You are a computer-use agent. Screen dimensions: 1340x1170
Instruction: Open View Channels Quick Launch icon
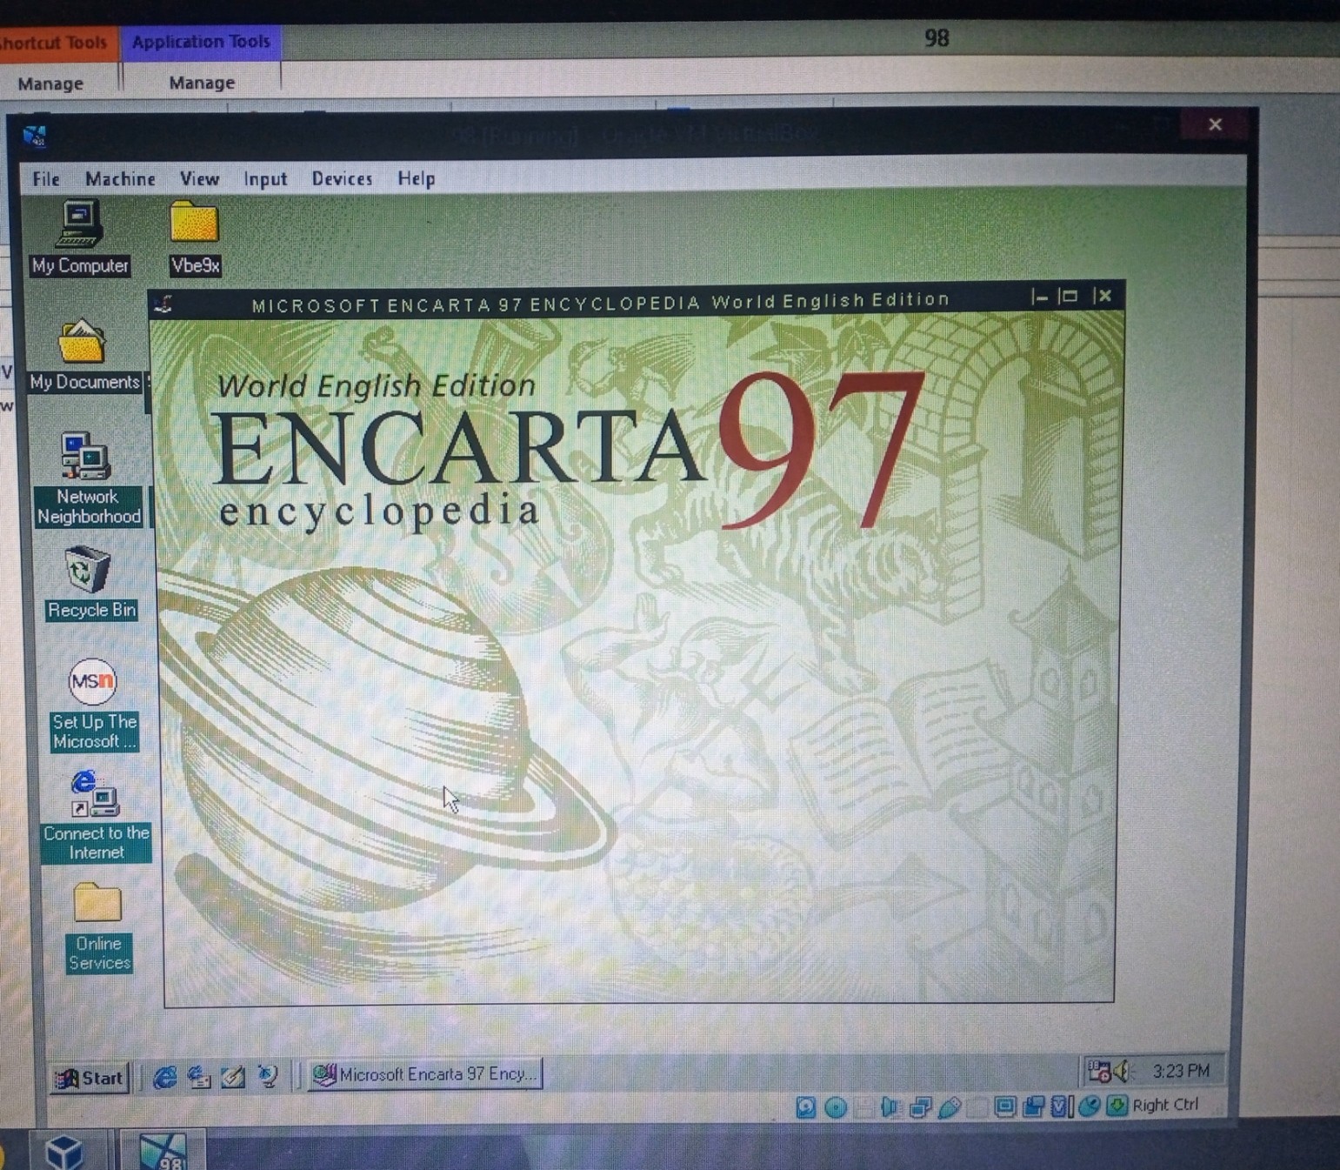point(268,1077)
